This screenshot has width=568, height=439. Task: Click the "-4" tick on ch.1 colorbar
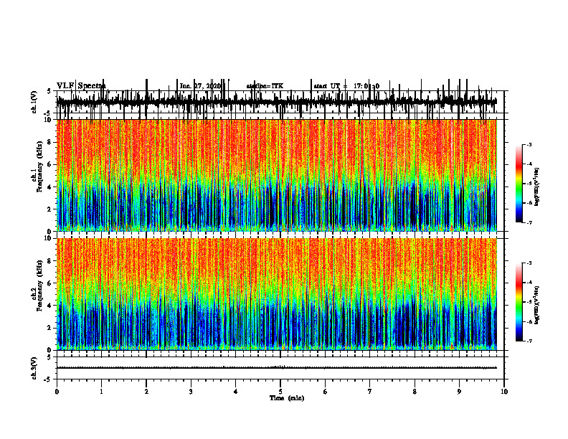pyautogui.click(x=529, y=164)
